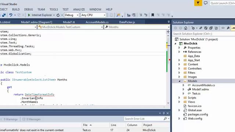Click the Collapse All icon in Solution Explorer
235x132 pixels.
click(211, 28)
